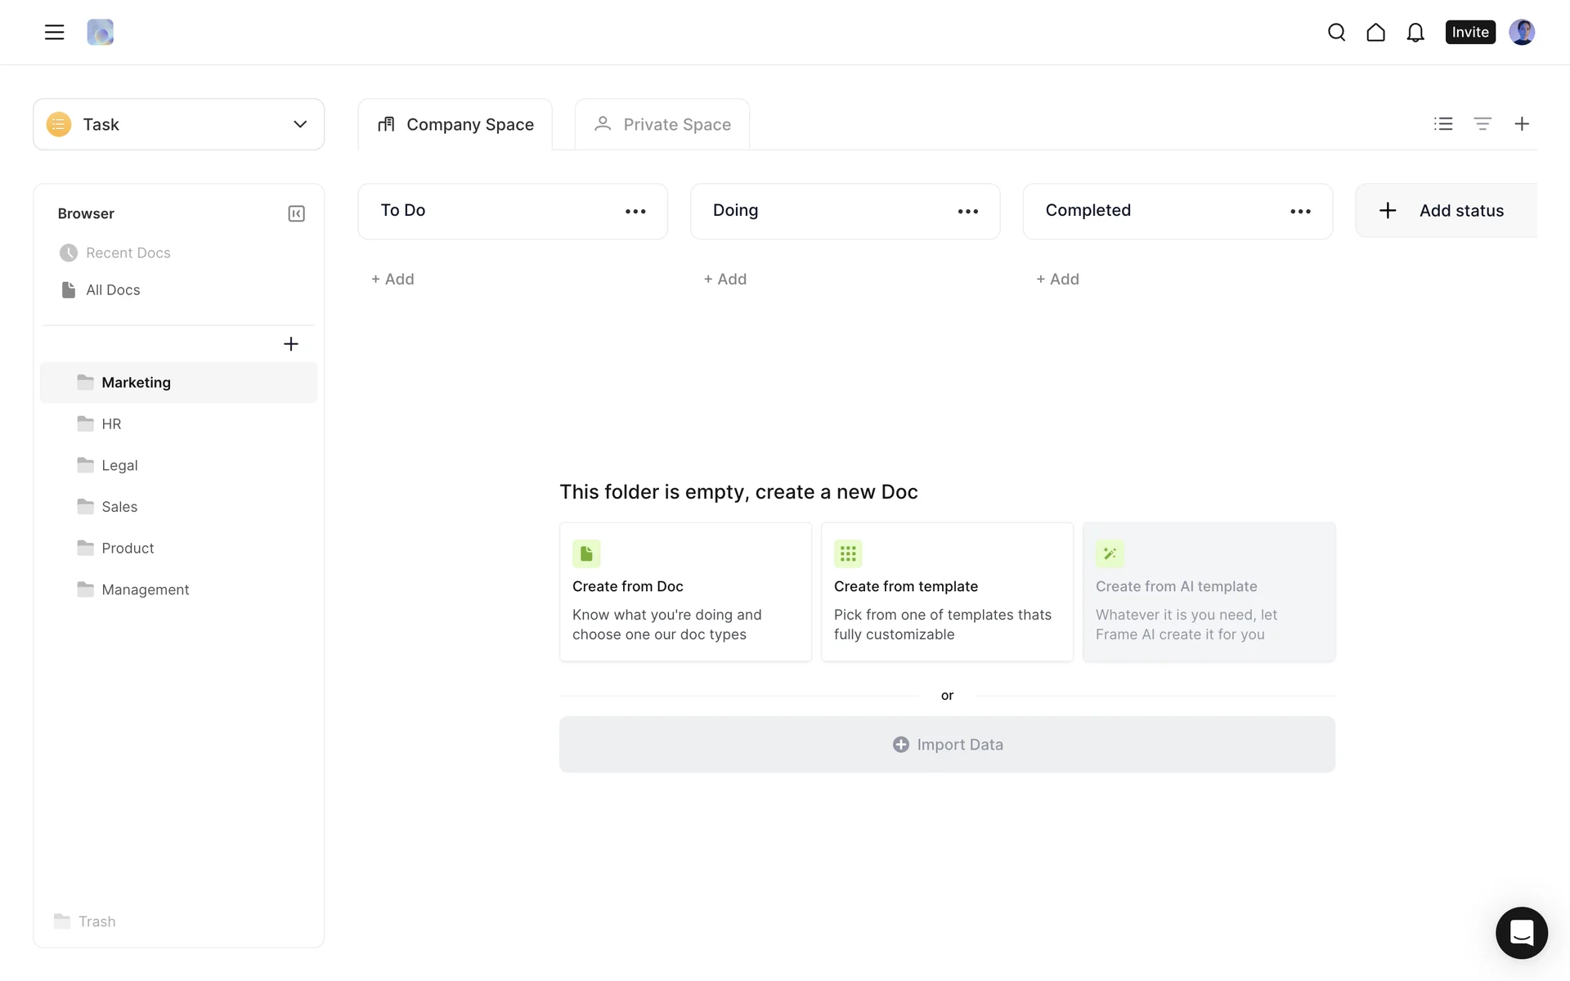The width and height of the screenshot is (1570, 981).
Task: Add new folder with plus icon
Action: pyautogui.click(x=290, y=344)
